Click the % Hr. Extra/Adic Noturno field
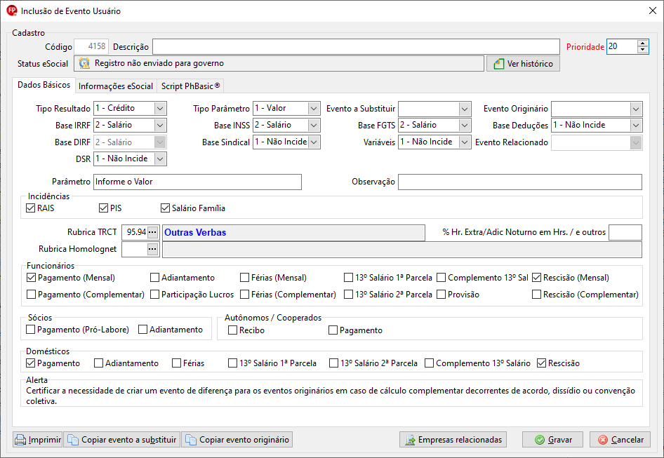 (x=625, y=232)
